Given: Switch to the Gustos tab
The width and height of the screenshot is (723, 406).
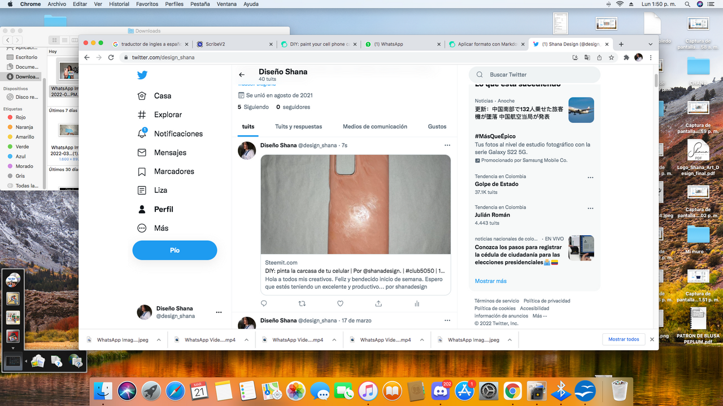Looking at the screenshot, I should [x=437, y=126].
